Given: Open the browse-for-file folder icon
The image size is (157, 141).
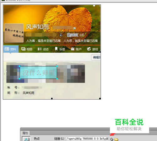Looking at the screenshot, I should 116,139.
